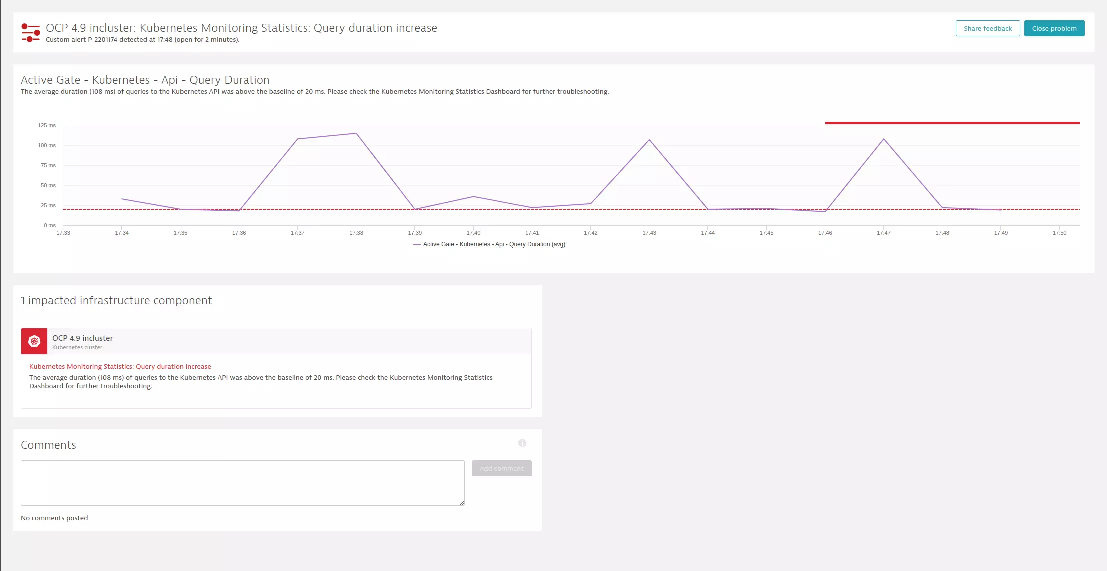Screen dimensions: 1107x571
Task: Click the problem title heading
Action: 241,28
